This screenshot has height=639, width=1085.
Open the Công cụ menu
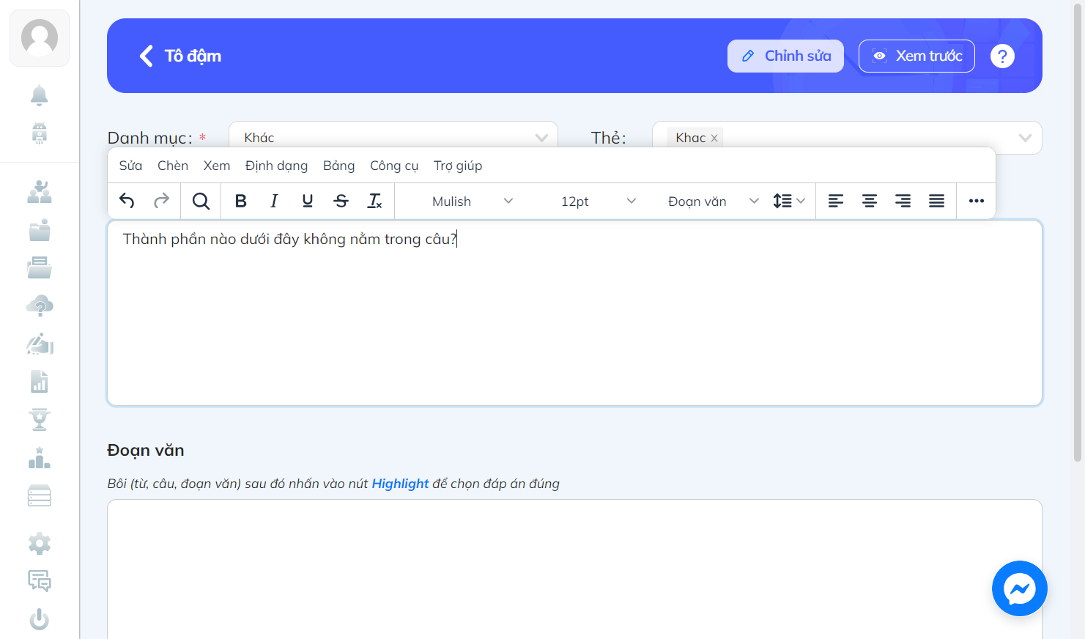[x=394, y=166]
